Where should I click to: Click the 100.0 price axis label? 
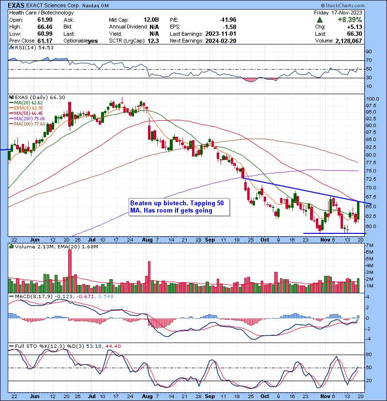pos(372,99)
